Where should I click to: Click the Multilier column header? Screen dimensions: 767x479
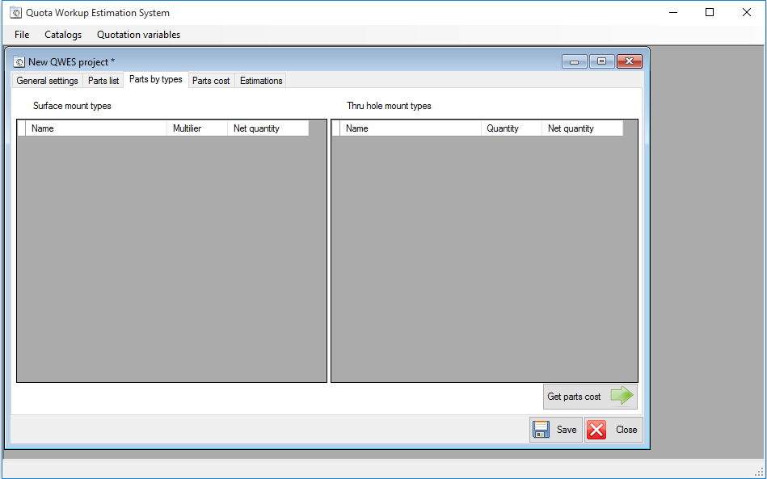(197, 128)
